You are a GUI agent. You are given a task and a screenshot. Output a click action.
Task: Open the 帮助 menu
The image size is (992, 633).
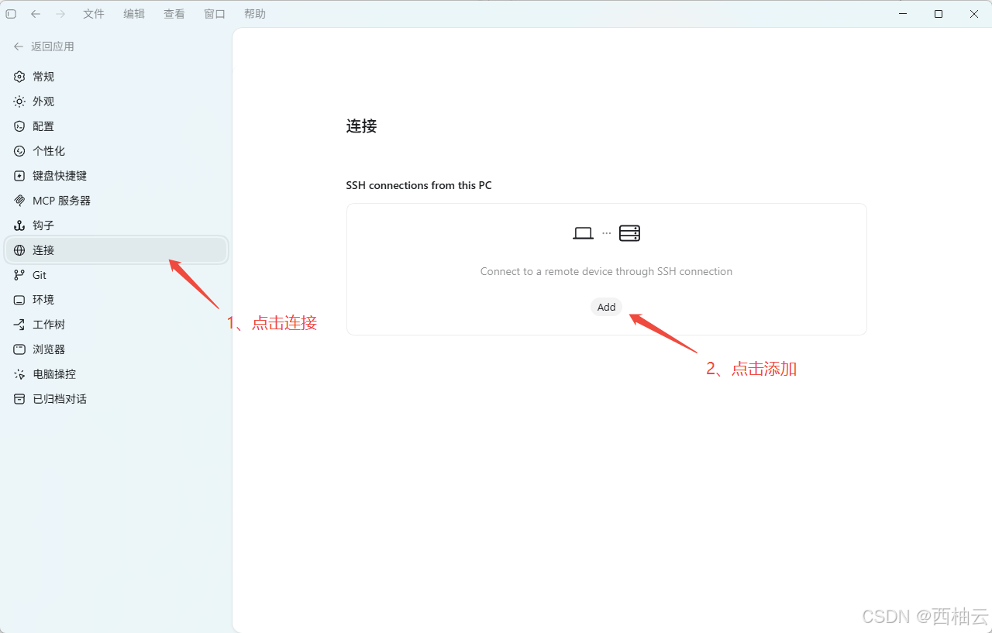point(255,14)
